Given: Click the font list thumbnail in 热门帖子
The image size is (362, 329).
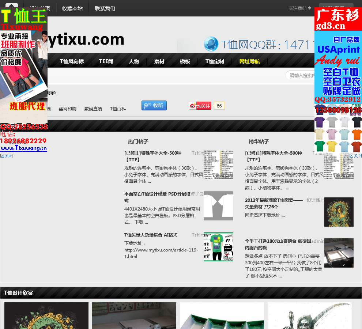Looking at the screenshot, I should tap(218, 165).
